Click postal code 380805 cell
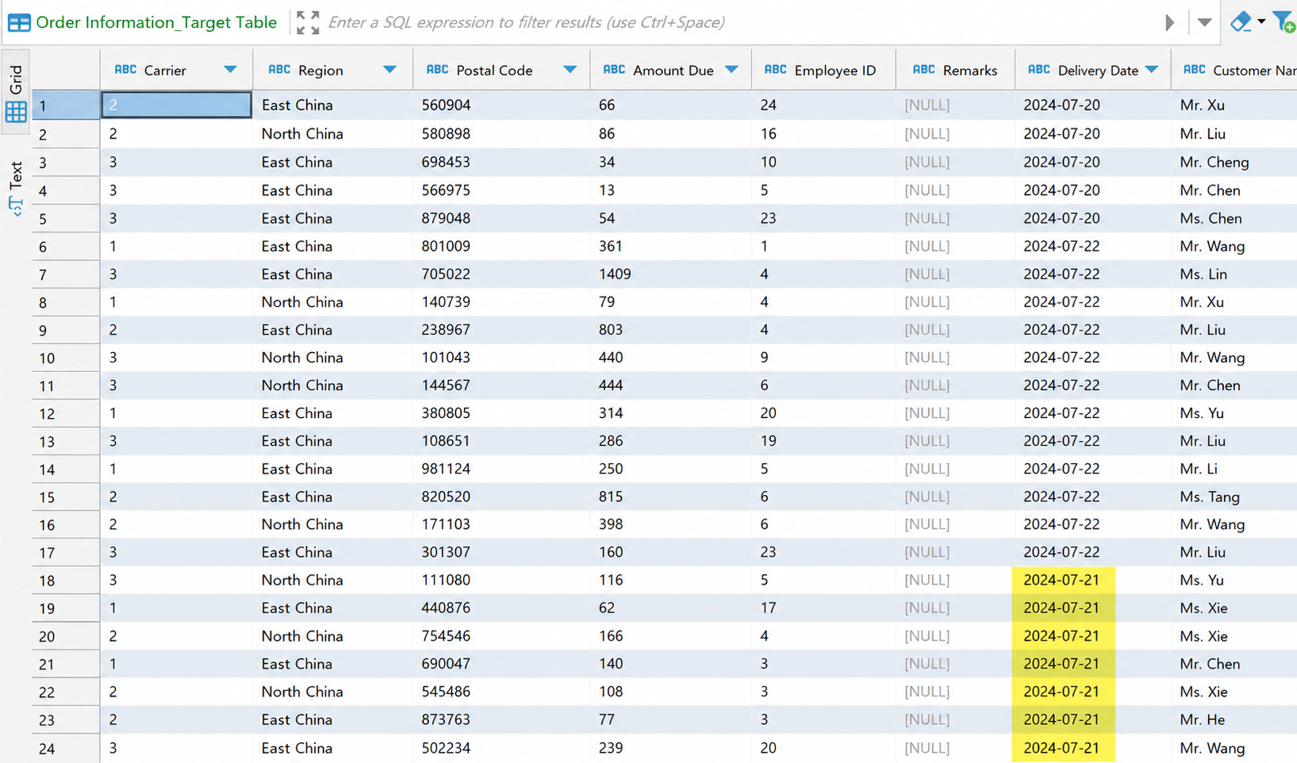 (501, 412)
